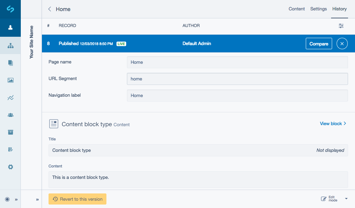Switch to the Settings tab

pos(318,9)
